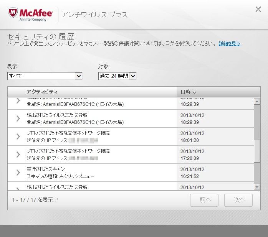268x237 pixels.
Task: Open the 詳細を見る link
Action: tap(229, 44)
